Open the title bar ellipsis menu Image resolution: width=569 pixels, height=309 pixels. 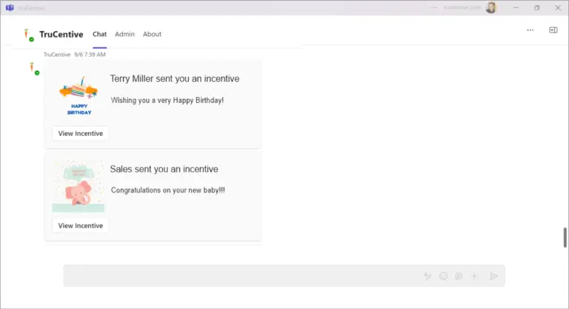pos(433,7)
